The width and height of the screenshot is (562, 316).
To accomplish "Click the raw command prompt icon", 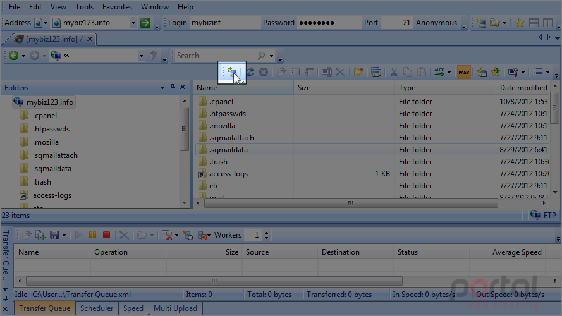I will (295, 73).
